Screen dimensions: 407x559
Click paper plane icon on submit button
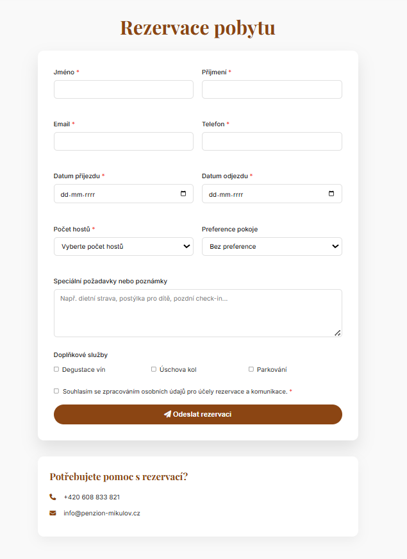(167, 414)
